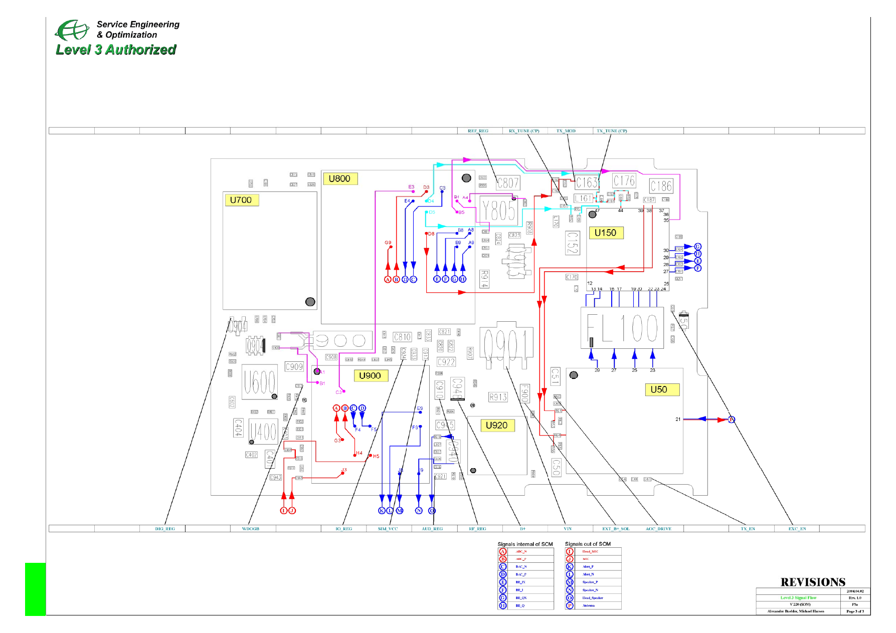The width and height of the screenshot is (896, 633).
Task: Click the AOC_DRIVE label in bottom signal bar
Action: coord(658,529)
